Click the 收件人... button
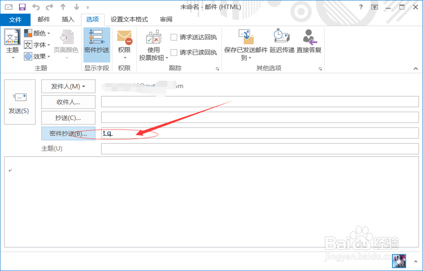 pos(68,102)
